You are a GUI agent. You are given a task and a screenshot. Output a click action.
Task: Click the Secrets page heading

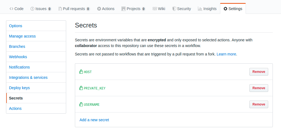pos(86,25)
